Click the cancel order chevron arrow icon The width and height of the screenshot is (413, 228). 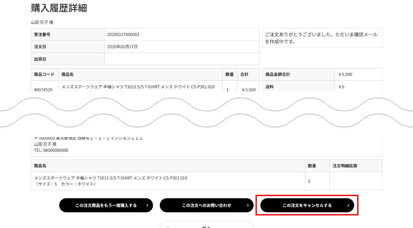348,205
